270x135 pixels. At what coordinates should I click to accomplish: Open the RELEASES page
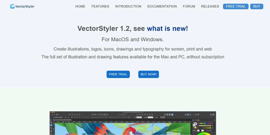tap(210, 6)
